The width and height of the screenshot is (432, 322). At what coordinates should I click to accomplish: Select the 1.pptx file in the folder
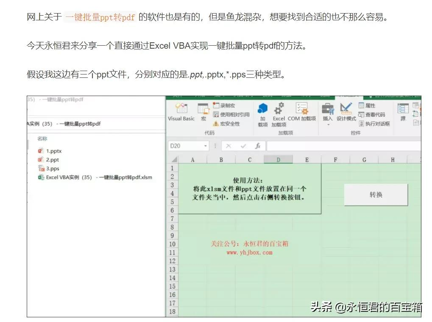(x=50, y=151)
